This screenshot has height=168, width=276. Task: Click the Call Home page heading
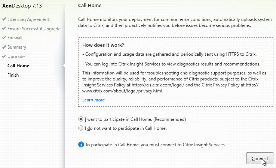tap(90, 6)
